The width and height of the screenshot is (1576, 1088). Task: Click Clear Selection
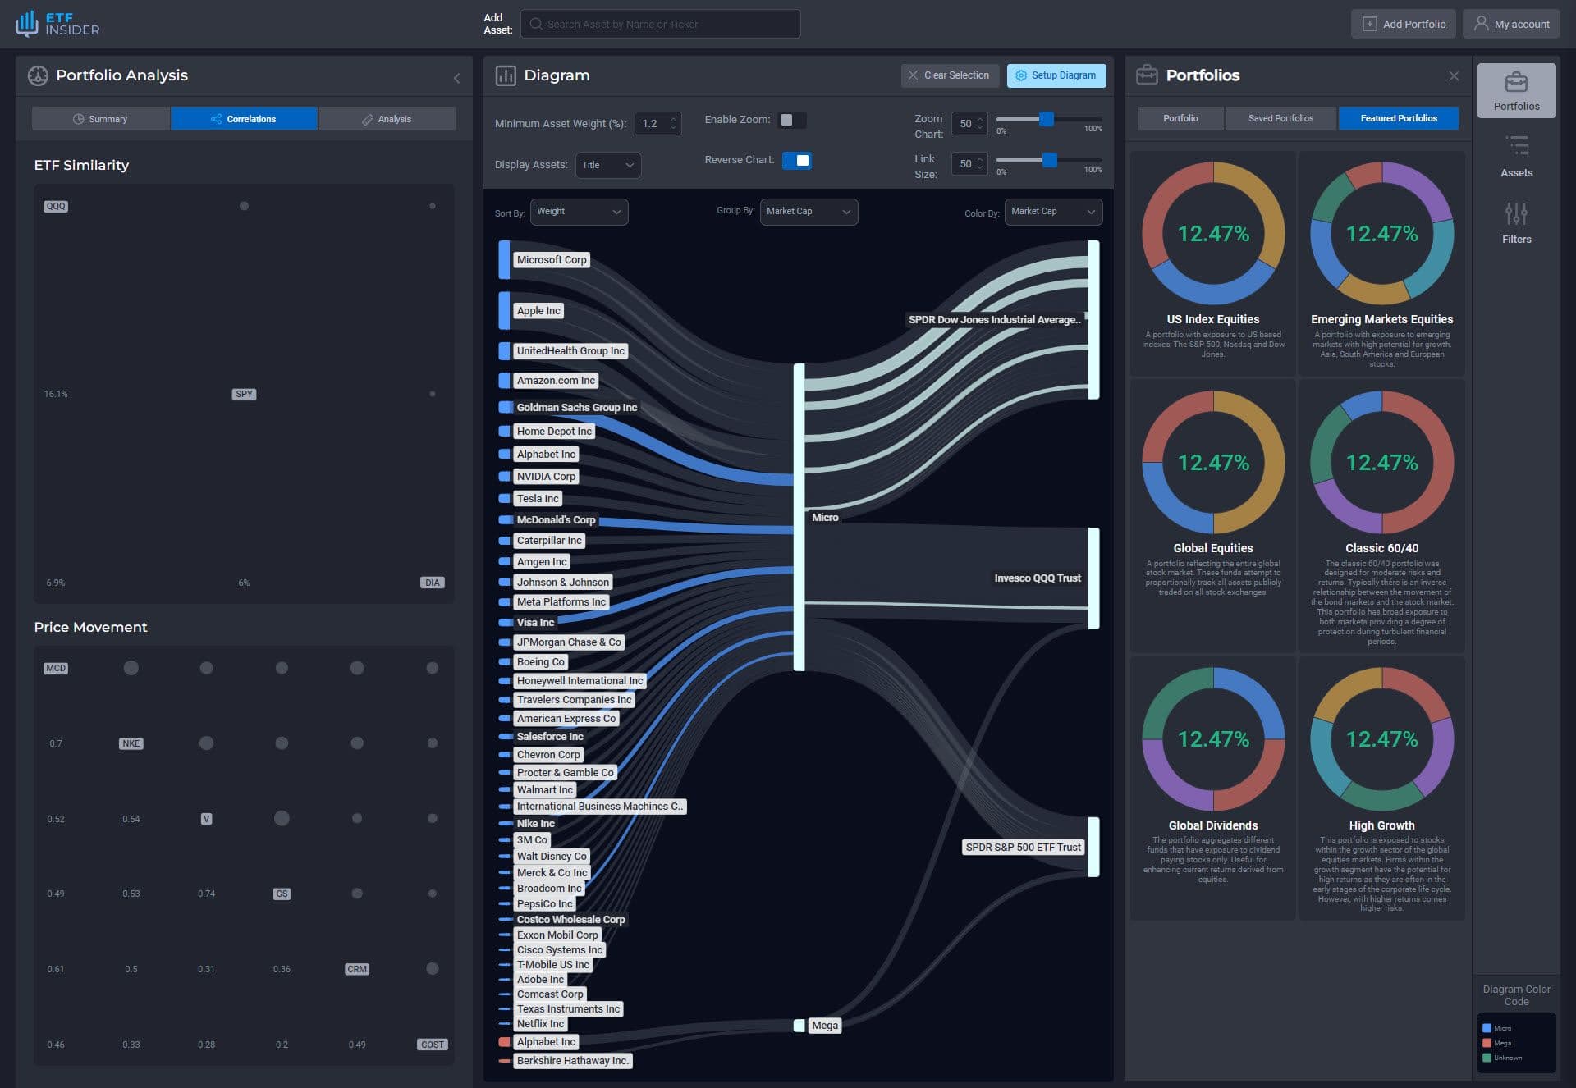point(950,75)
